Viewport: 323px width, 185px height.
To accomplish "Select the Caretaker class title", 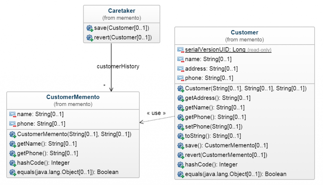I will (x=121, y=11).
